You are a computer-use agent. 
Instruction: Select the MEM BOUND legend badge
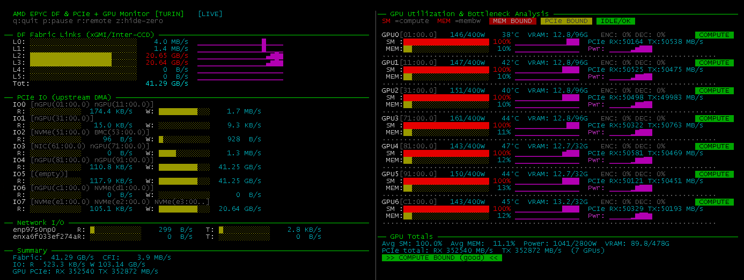pyautogui.click(x=512, y=21)
